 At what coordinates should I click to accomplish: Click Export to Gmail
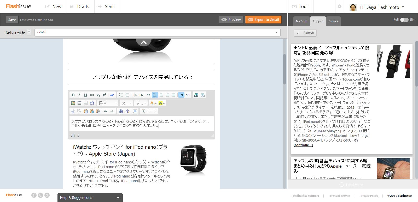(x=263, y=20)
